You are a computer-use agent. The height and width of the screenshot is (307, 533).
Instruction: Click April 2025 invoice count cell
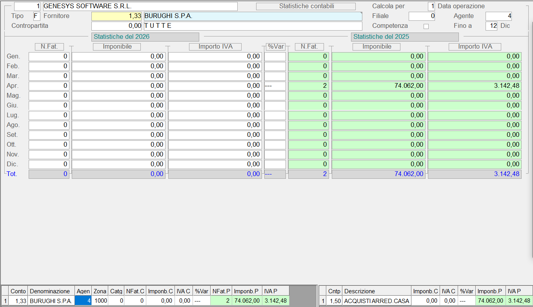[x=308, y=86]
